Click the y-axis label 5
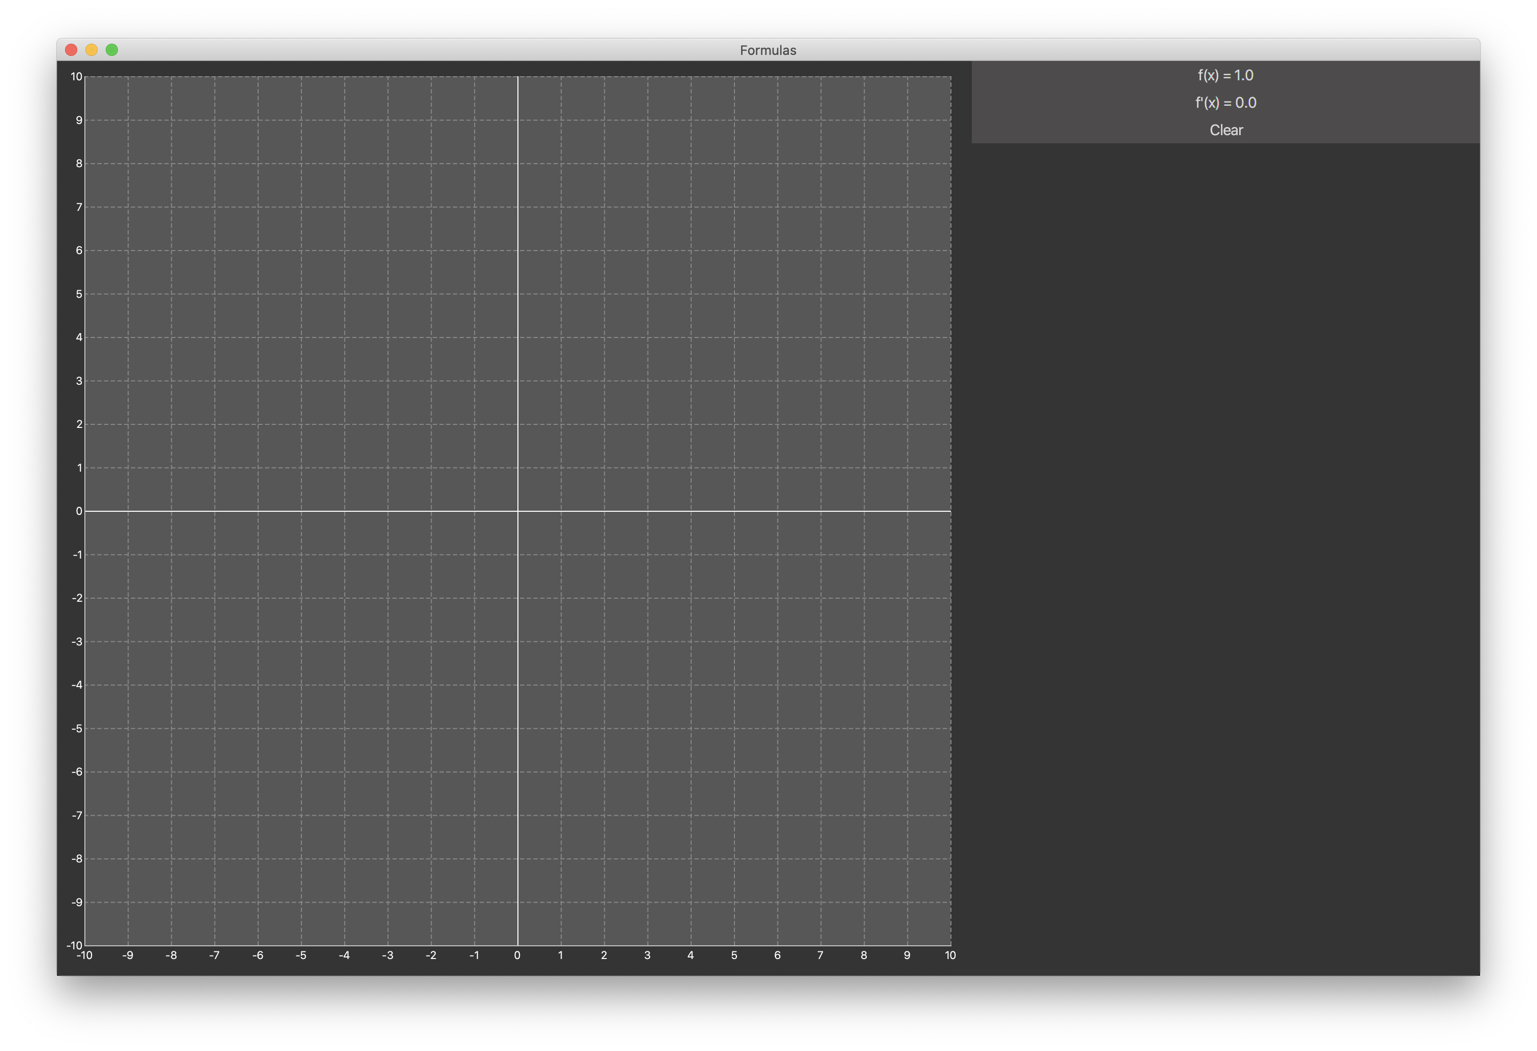 (79, 294)
